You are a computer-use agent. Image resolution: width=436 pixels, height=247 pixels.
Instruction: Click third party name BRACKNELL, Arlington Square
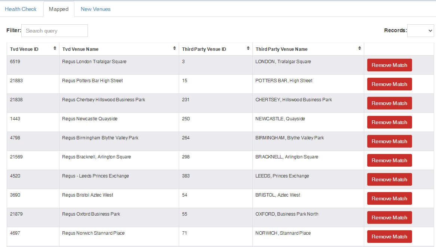pos(287,157)
